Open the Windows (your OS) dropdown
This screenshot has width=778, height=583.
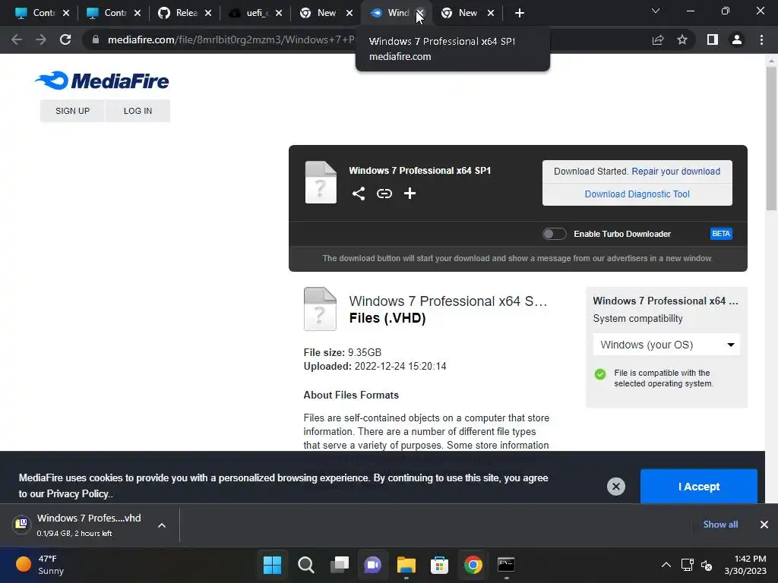pos(666,345)
